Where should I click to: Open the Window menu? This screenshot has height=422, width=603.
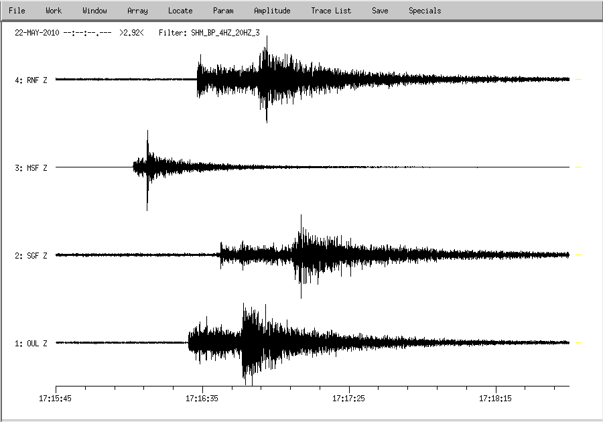[94, 11]
